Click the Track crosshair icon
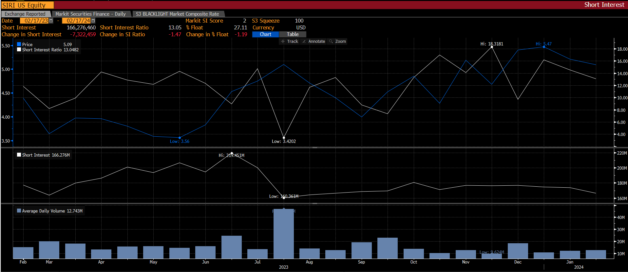Image resolution: width=628 pixels, height=272 pixels. click(x=283, y=42)
